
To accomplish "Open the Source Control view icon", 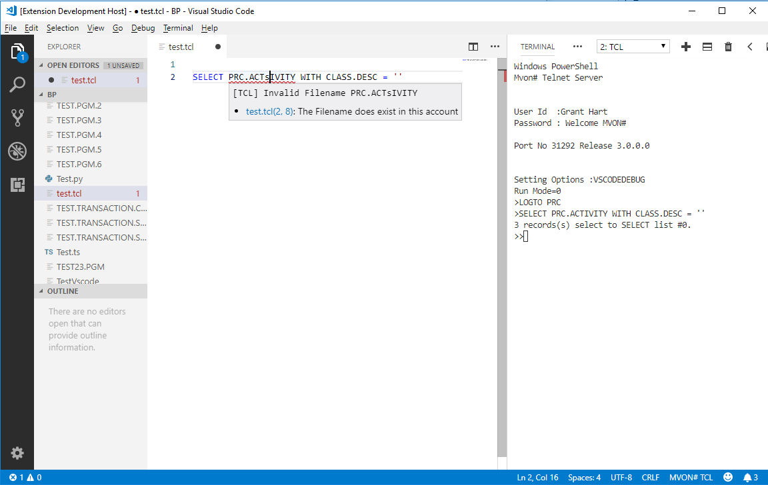I will point(17,118).
